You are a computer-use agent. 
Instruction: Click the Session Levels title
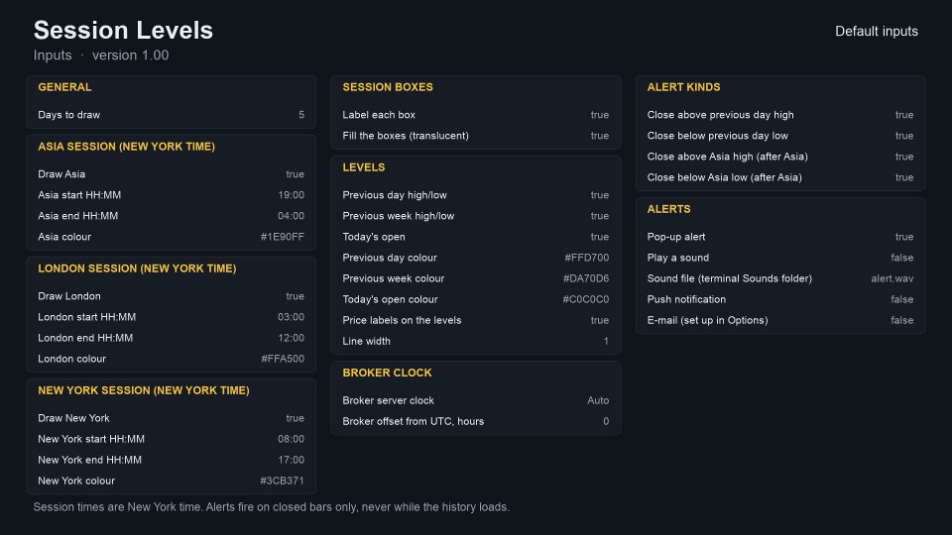(x=123, y=30)
